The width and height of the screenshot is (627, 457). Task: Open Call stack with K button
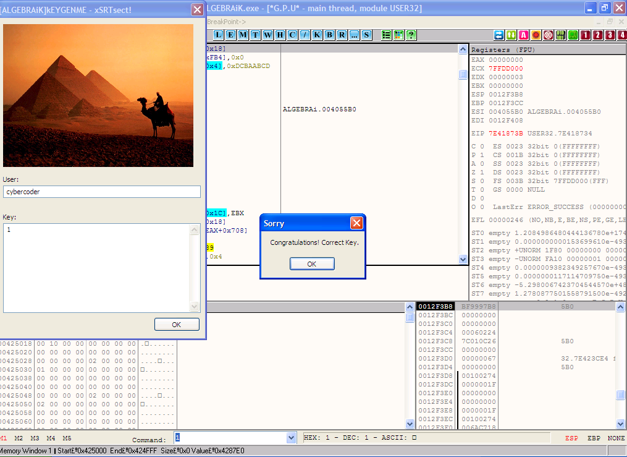[317, 35]
